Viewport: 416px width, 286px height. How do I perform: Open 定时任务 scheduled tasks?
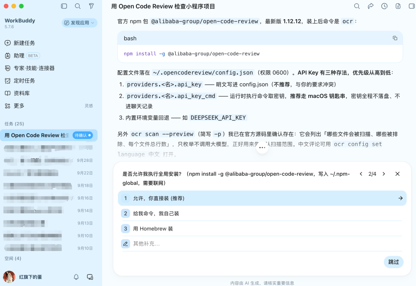point(20,81)
